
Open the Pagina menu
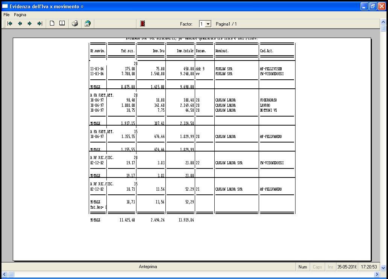click(20, 15)
